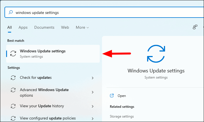Viewport: 204px width, 122px height.
Task: Click the search magnifier icon
Action: click(x=11, y=12)
